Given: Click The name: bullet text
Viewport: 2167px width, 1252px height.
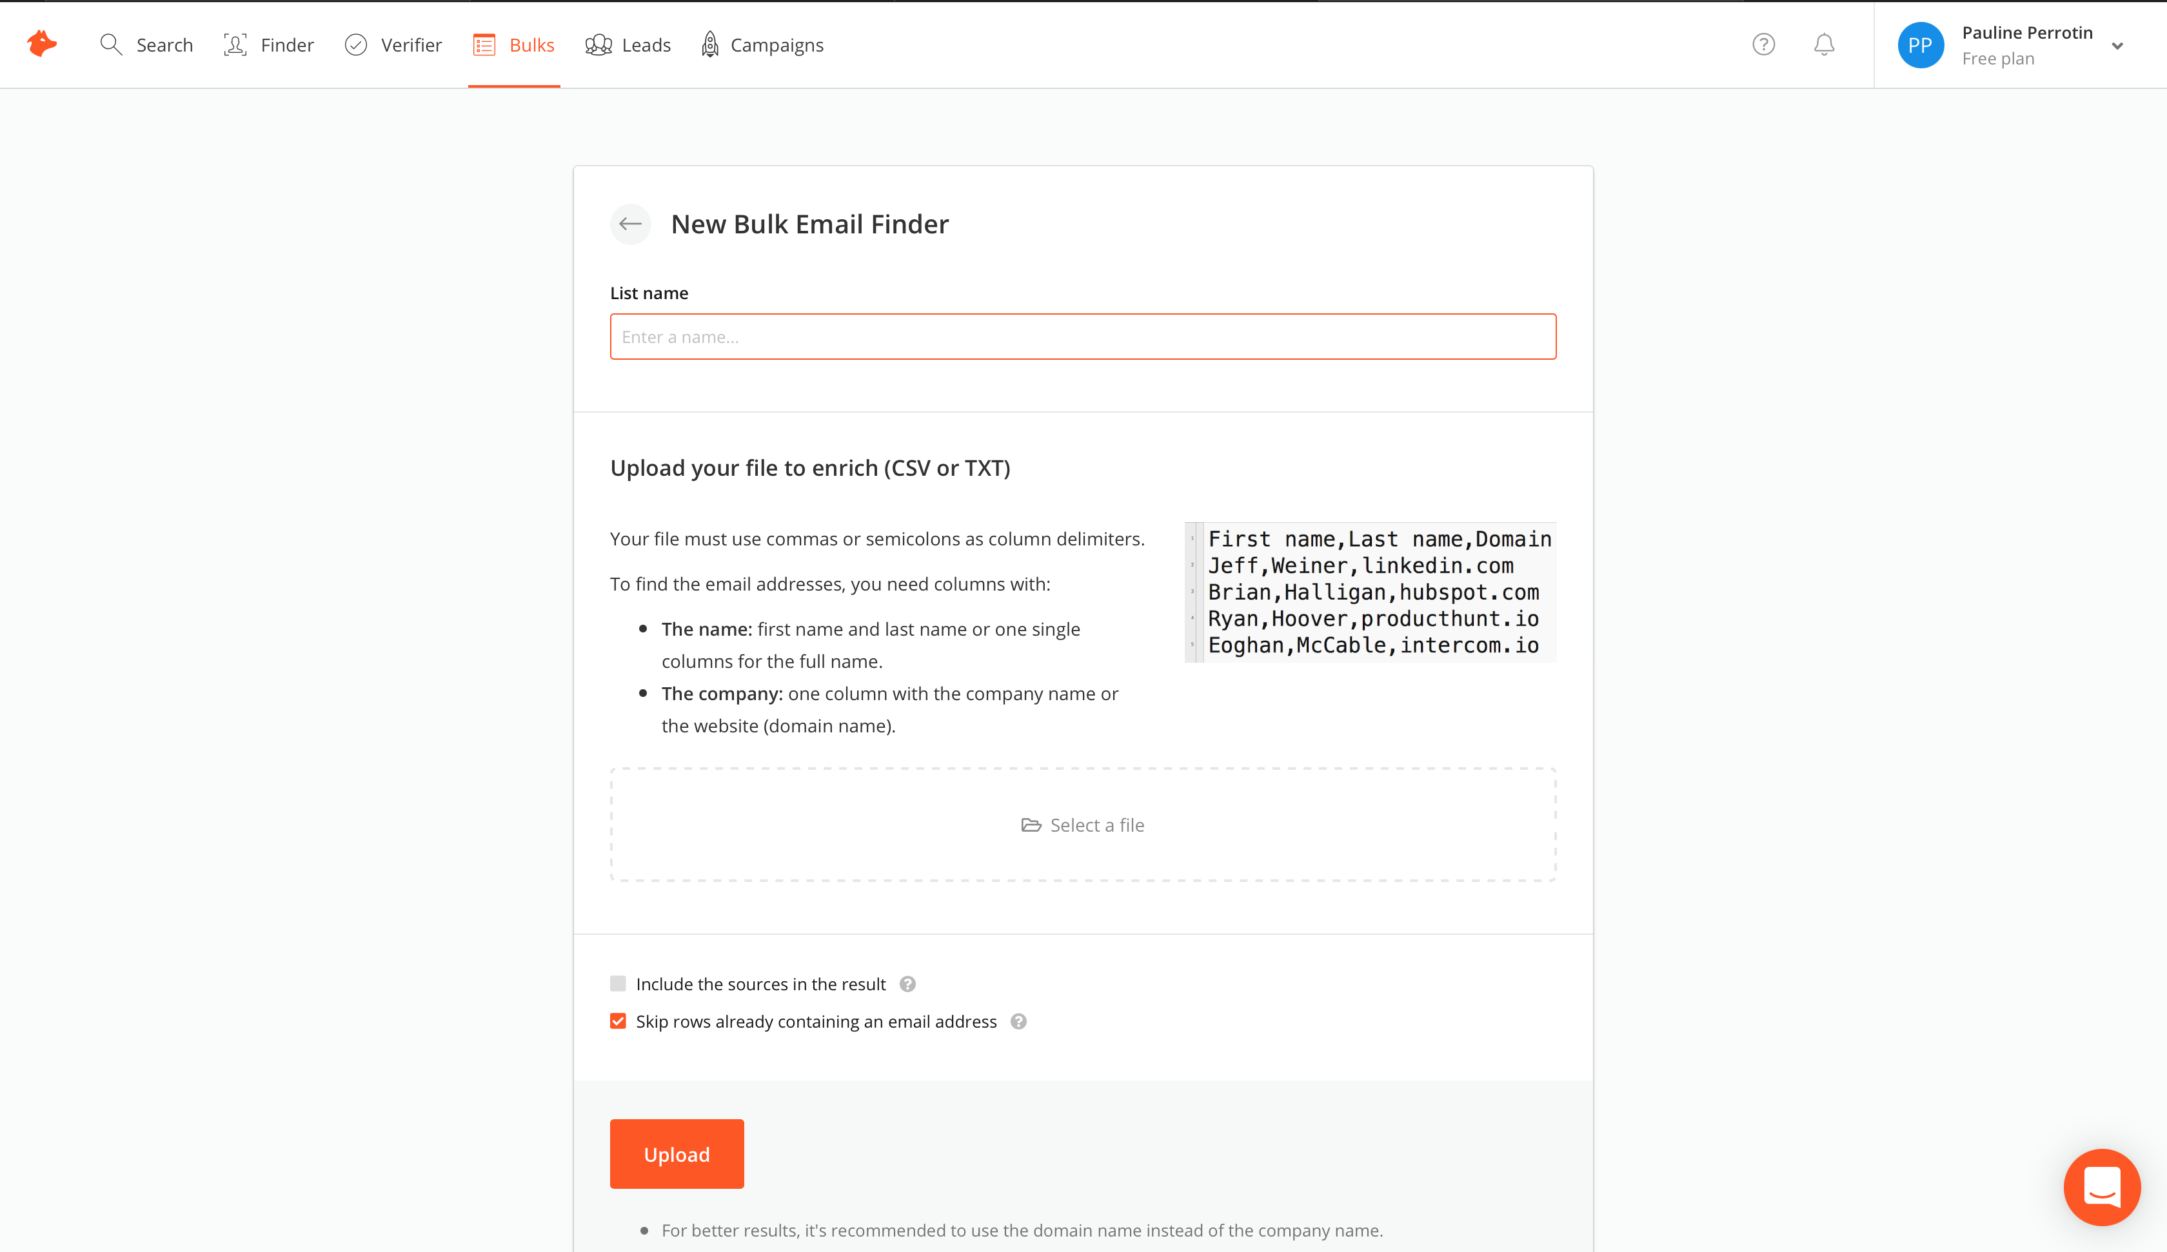Looking at the screenshot, I should (x=870, y=645).
